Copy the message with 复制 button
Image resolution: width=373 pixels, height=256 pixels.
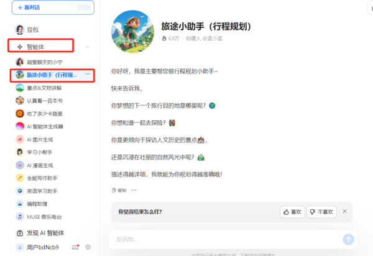(119, 190)
